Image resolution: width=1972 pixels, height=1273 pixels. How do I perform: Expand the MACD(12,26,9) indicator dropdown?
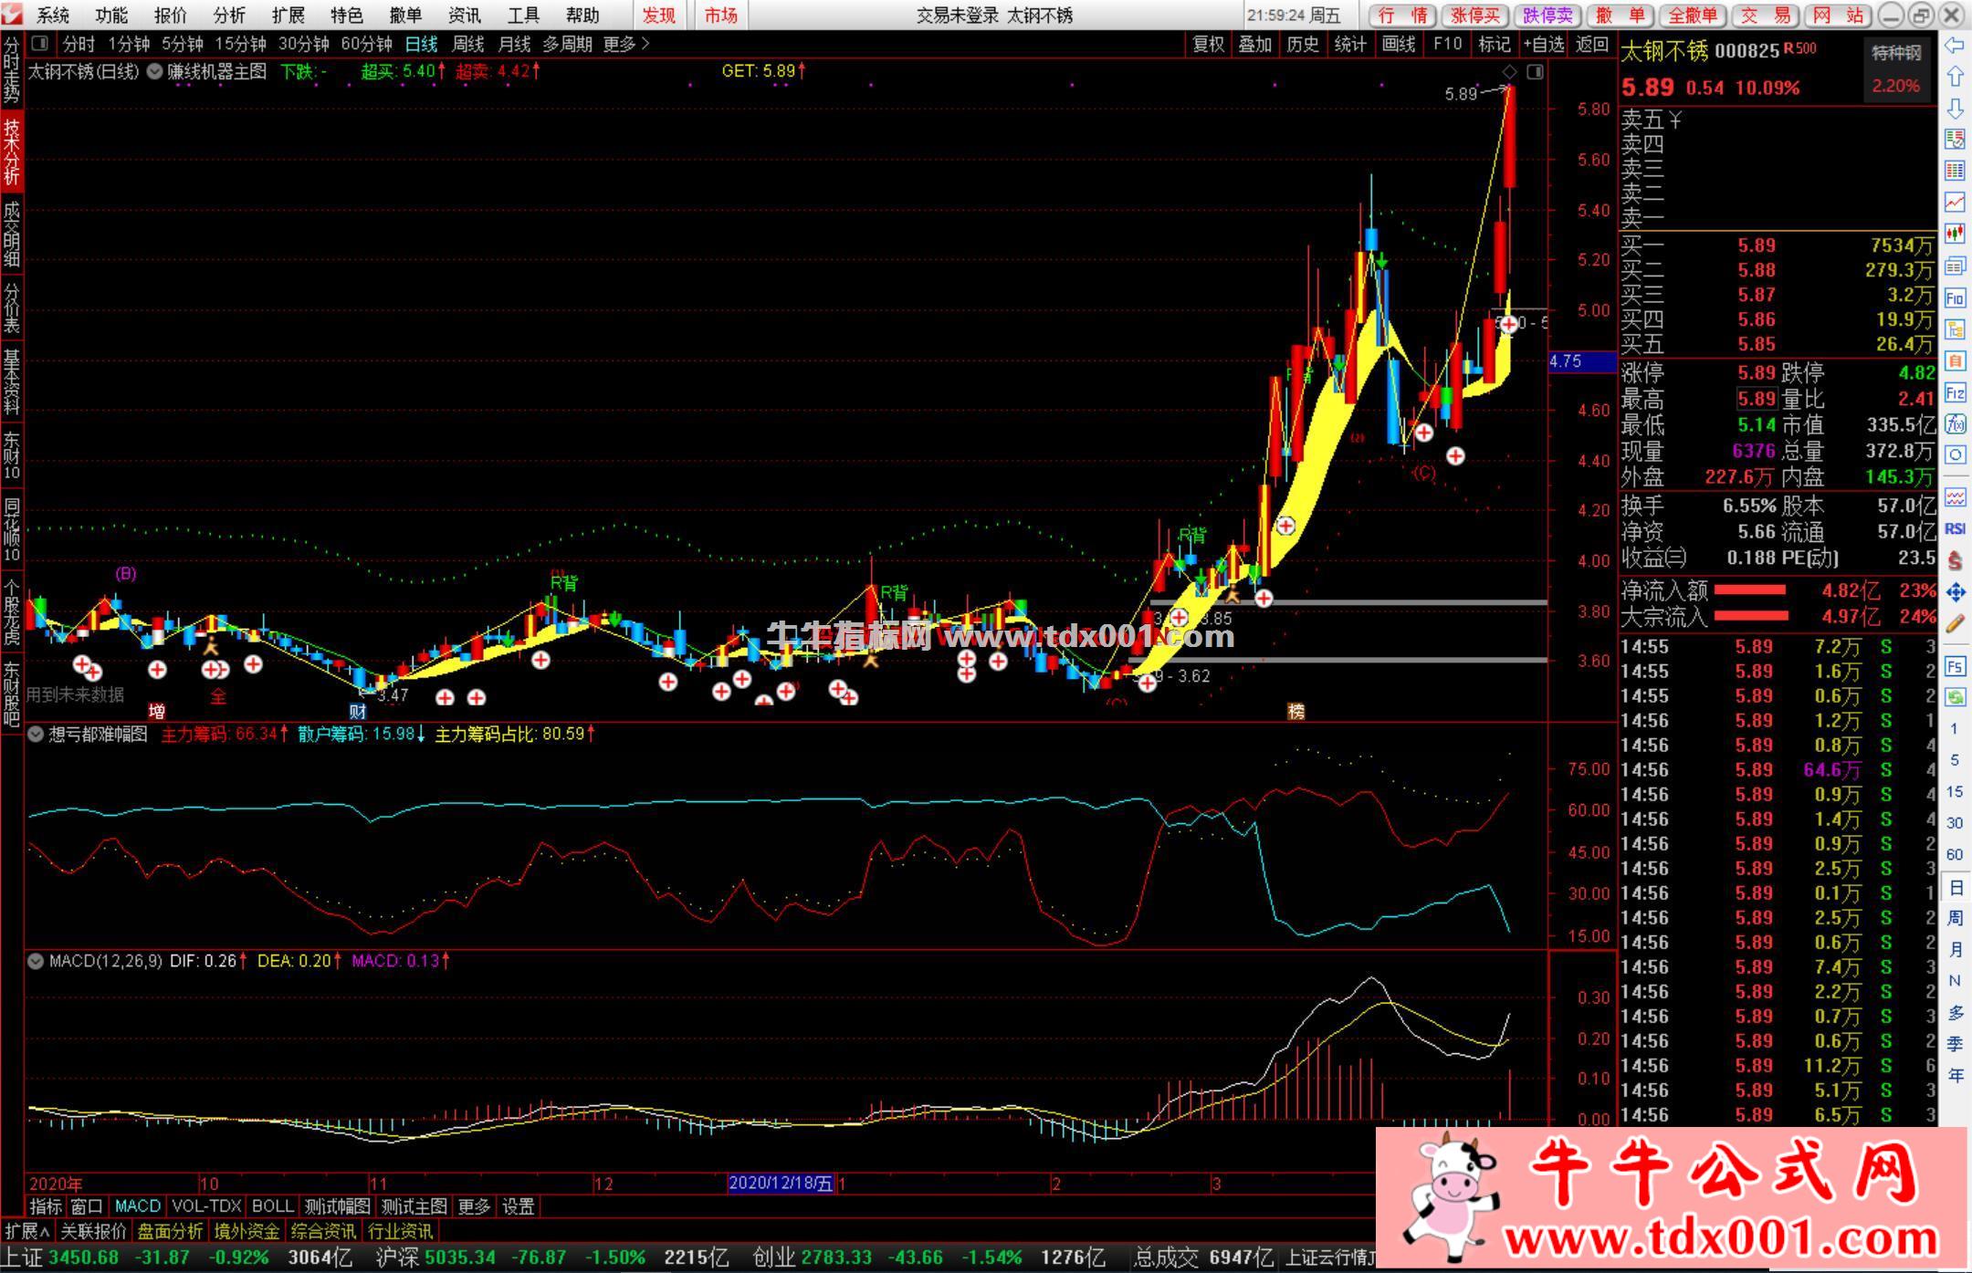37,961
